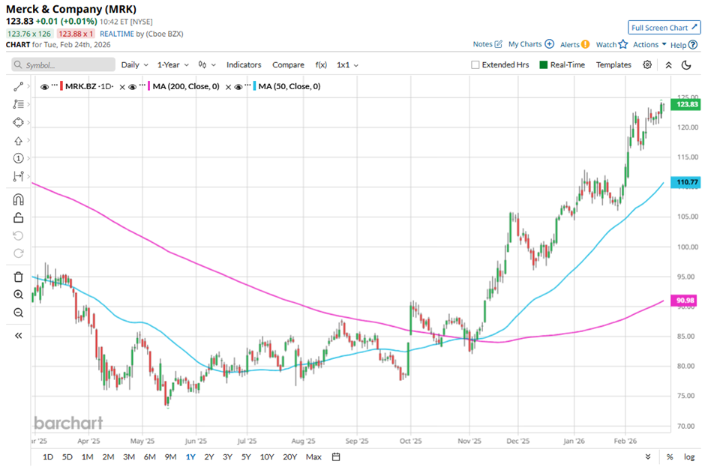705x467 pixels.
Task: Zoom in using the magnifier plus icon
Action: click(x=19, y=295)
